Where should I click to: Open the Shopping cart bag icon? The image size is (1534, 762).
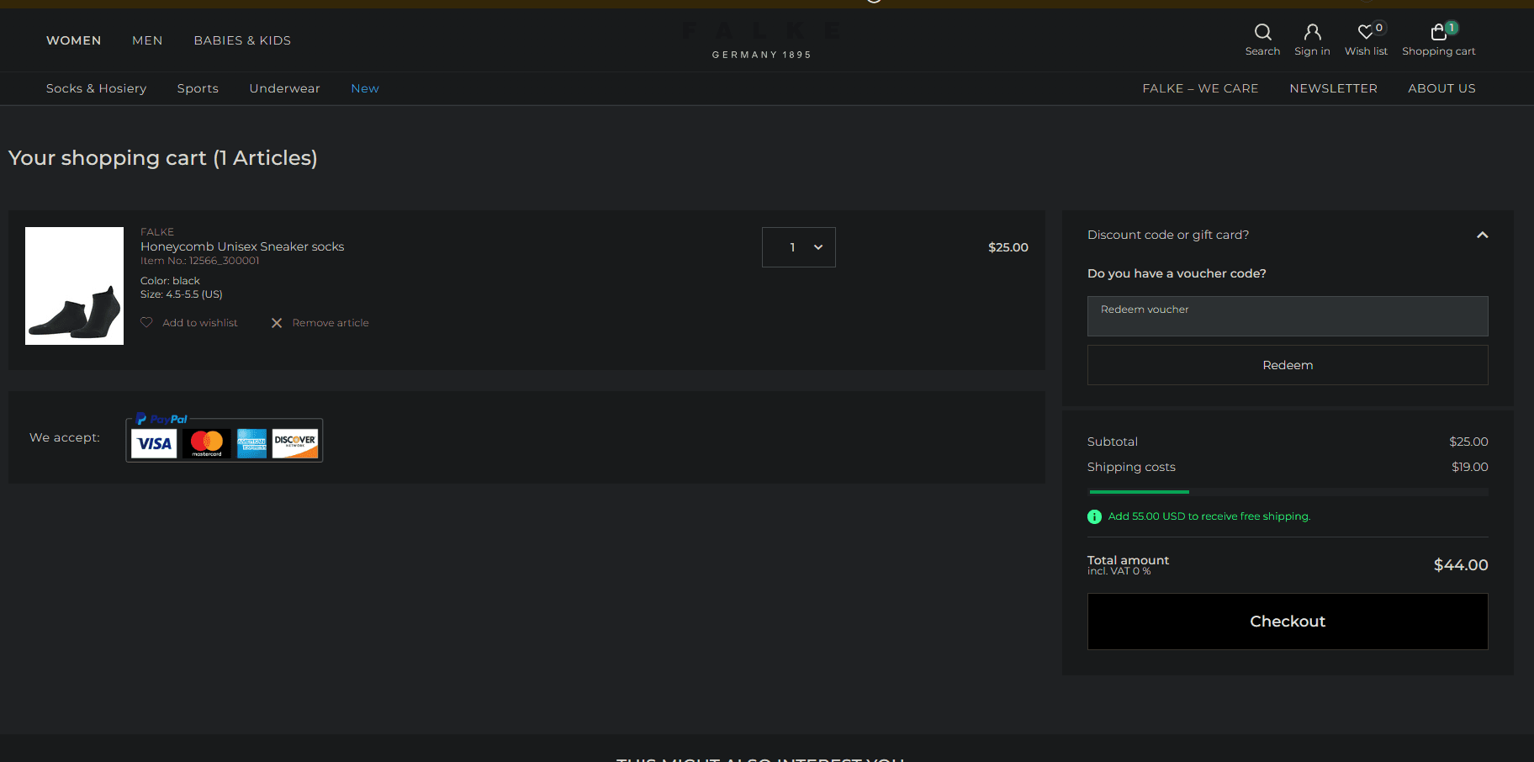[1438, 32]
